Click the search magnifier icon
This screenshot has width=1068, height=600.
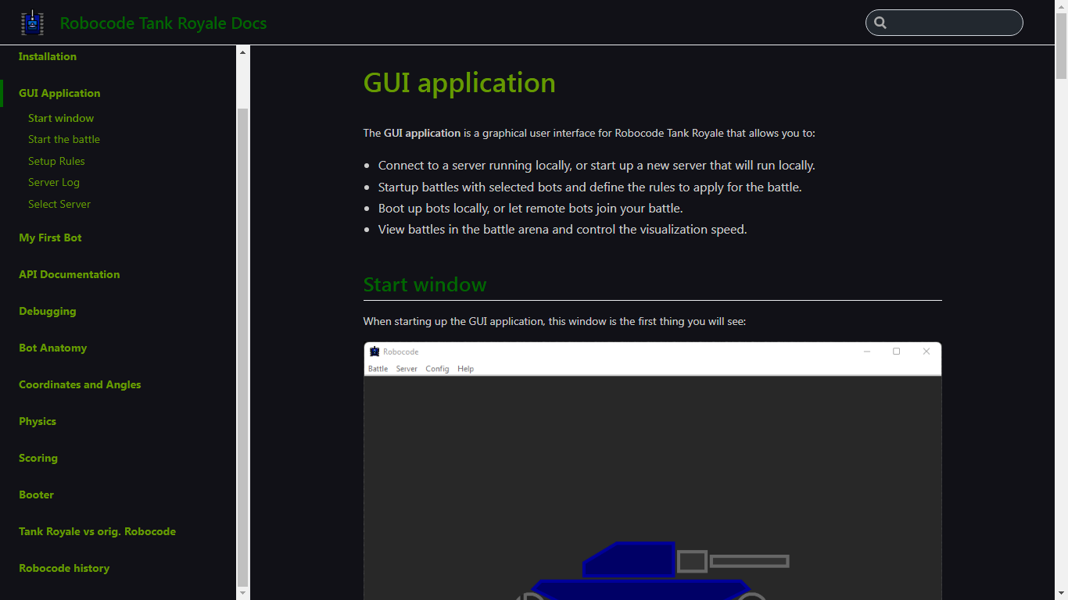coord(880,23)
